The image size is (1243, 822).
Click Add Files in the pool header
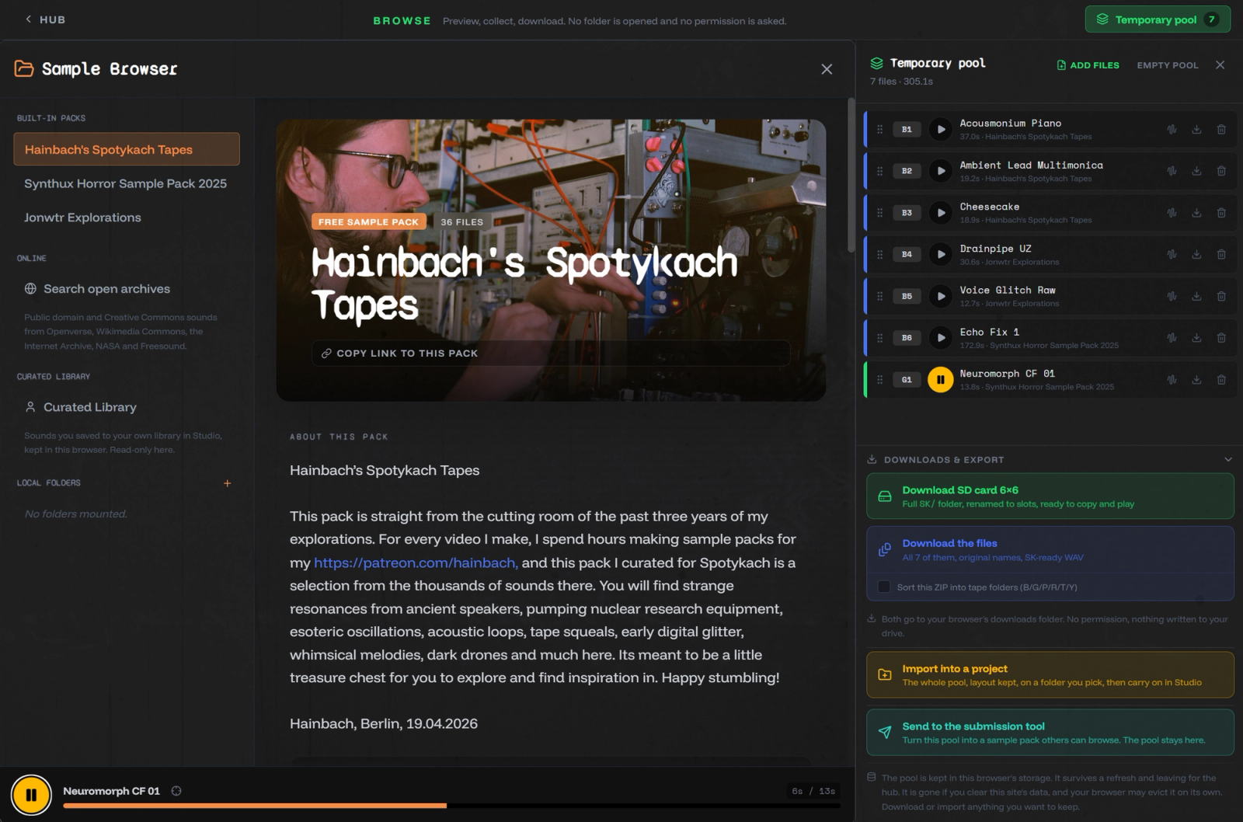pyautogui.click(x=1088, y=65)
